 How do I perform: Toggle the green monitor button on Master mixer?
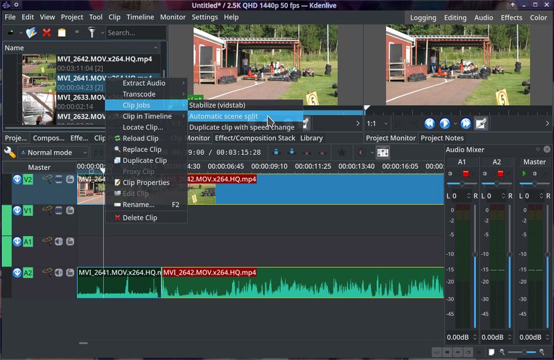click(x=524, y=173)
